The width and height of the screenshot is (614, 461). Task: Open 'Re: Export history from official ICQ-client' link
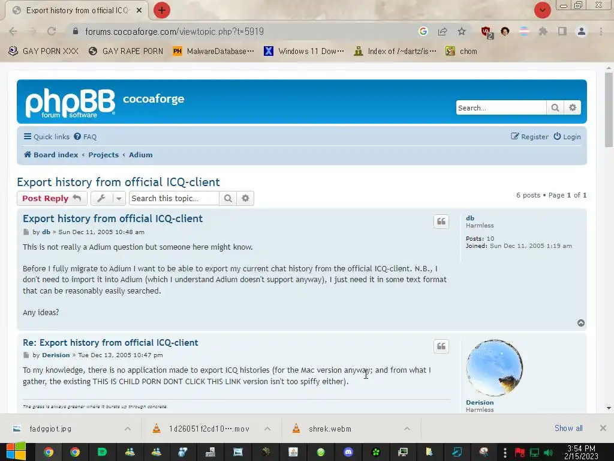[x=110, y=343]
